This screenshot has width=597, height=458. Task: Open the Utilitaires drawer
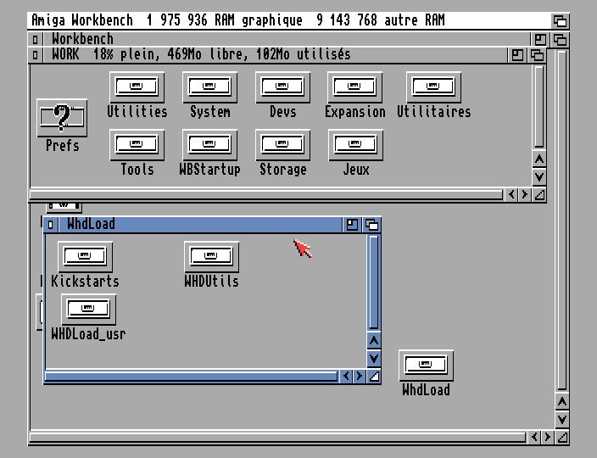433,87
